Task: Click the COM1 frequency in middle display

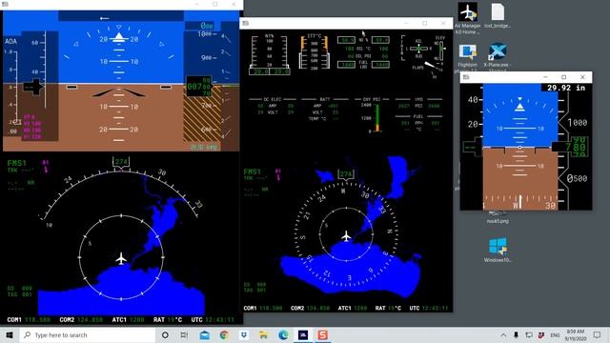Action: [271, 308]
